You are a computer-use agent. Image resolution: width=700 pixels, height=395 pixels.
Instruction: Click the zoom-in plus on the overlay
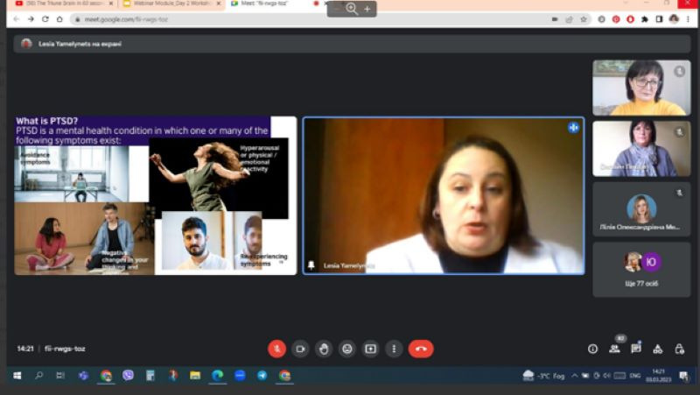pyautogui.click(x=367, y=9)
